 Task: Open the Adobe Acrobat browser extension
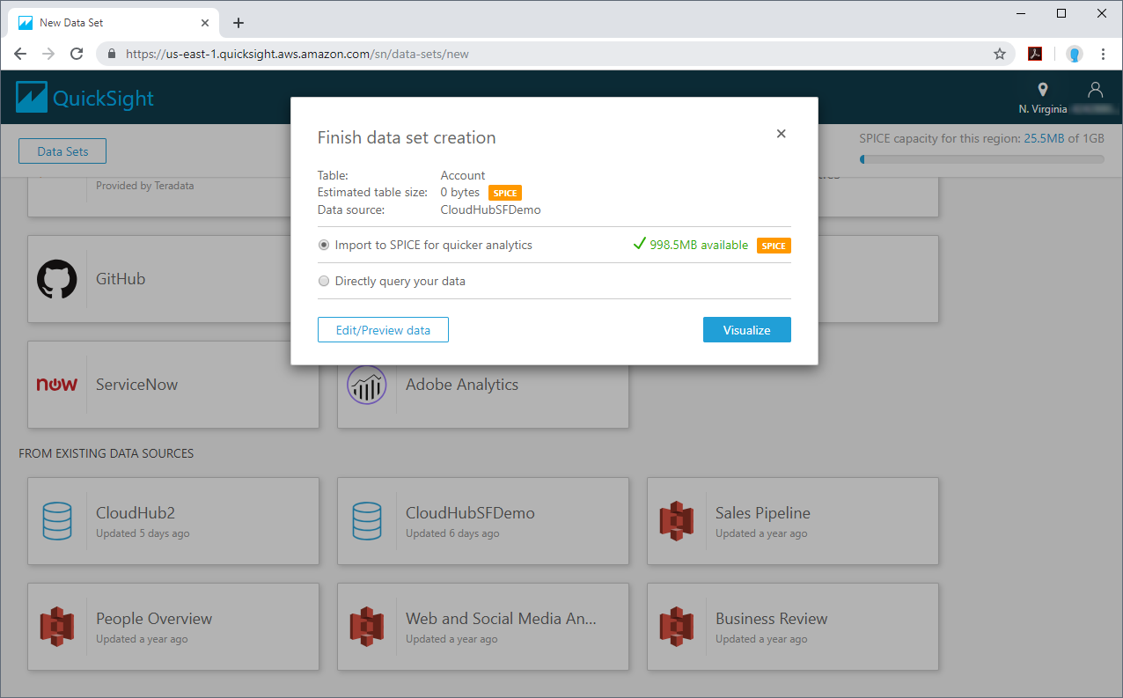pyautogui.click(x=1035, y=54)
